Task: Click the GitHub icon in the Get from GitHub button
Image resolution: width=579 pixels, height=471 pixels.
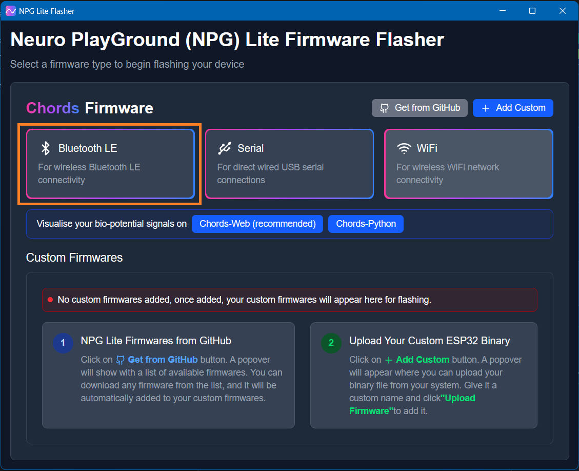Action: tap(384, 108)
